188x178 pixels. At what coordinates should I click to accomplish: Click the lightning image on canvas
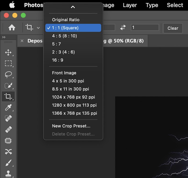(x=151, y=137)
